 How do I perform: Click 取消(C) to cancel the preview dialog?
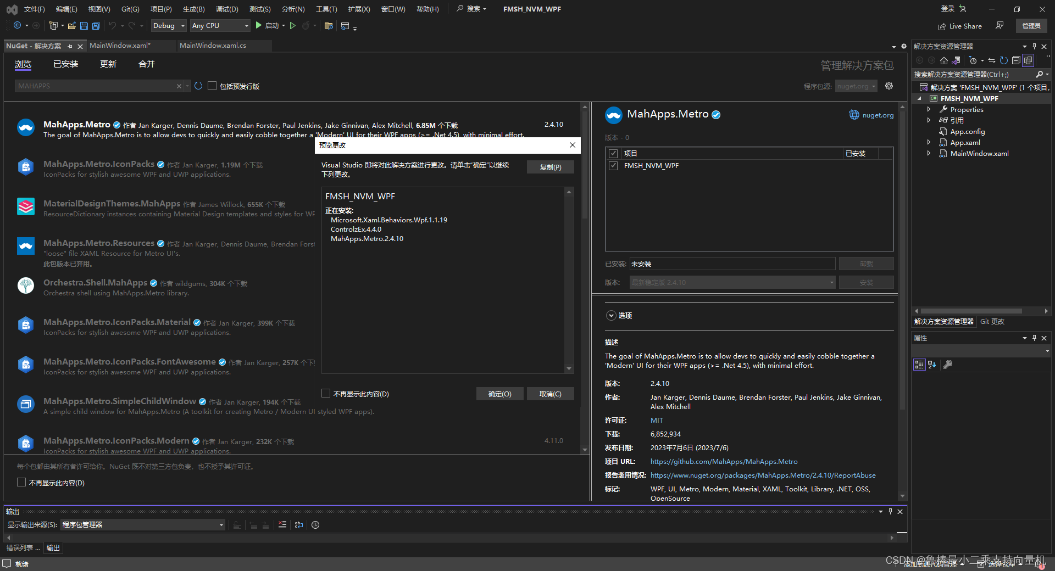tap(550, 394)
